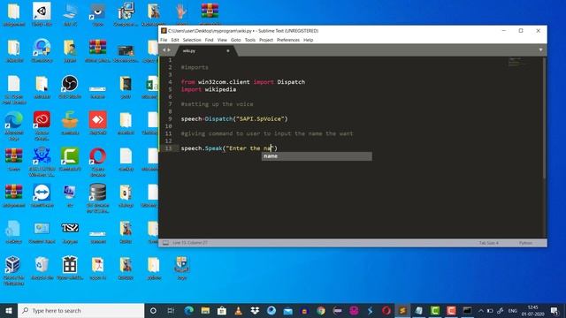
Task: Open Dropbox from taskbar
Action: coord(255,310)
